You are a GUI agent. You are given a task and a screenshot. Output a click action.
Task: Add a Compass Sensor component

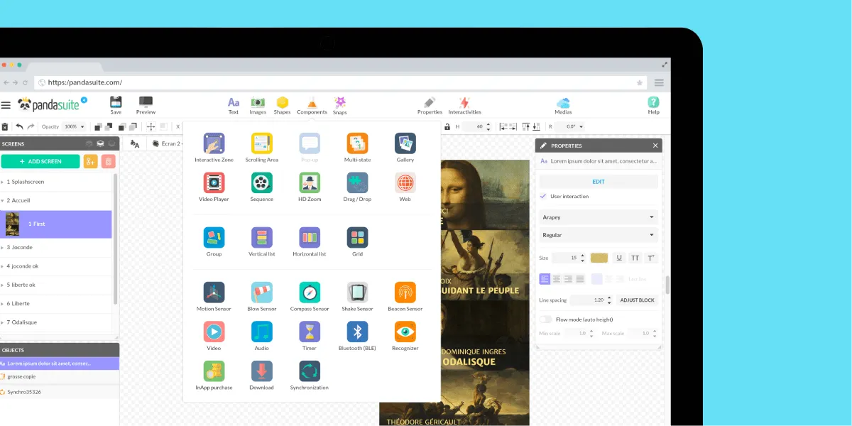tap(310, 293)
